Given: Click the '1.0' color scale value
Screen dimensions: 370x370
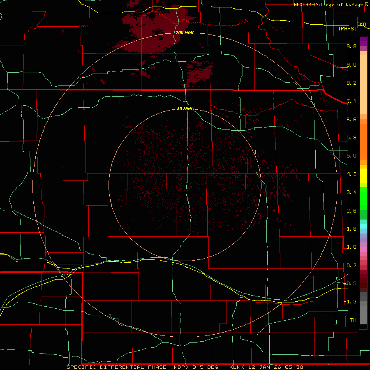Looking at the screenshot, I should click(x=351, y=247).
